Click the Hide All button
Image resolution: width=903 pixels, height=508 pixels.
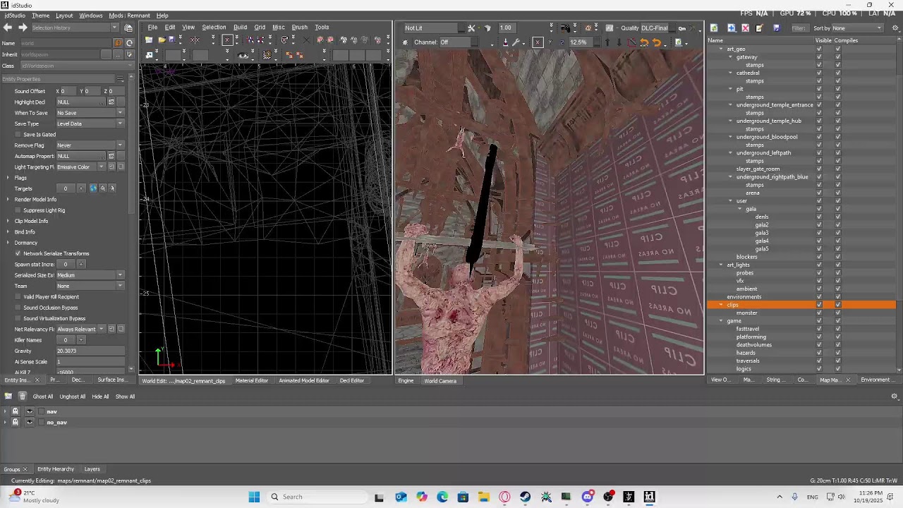point(100,397)
